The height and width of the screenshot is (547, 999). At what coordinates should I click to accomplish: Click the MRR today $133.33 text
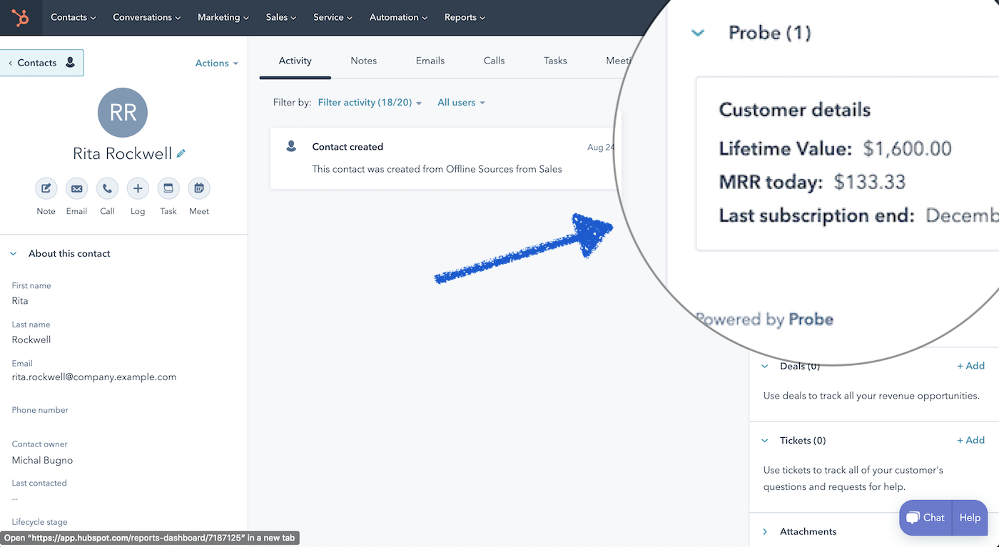pyautogui.click(x=812, y=182)
